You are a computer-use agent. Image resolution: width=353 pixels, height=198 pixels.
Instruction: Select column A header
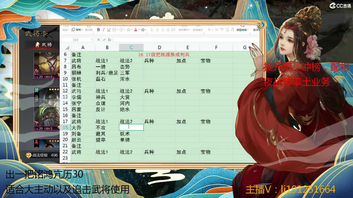click(x=83, y=48)
